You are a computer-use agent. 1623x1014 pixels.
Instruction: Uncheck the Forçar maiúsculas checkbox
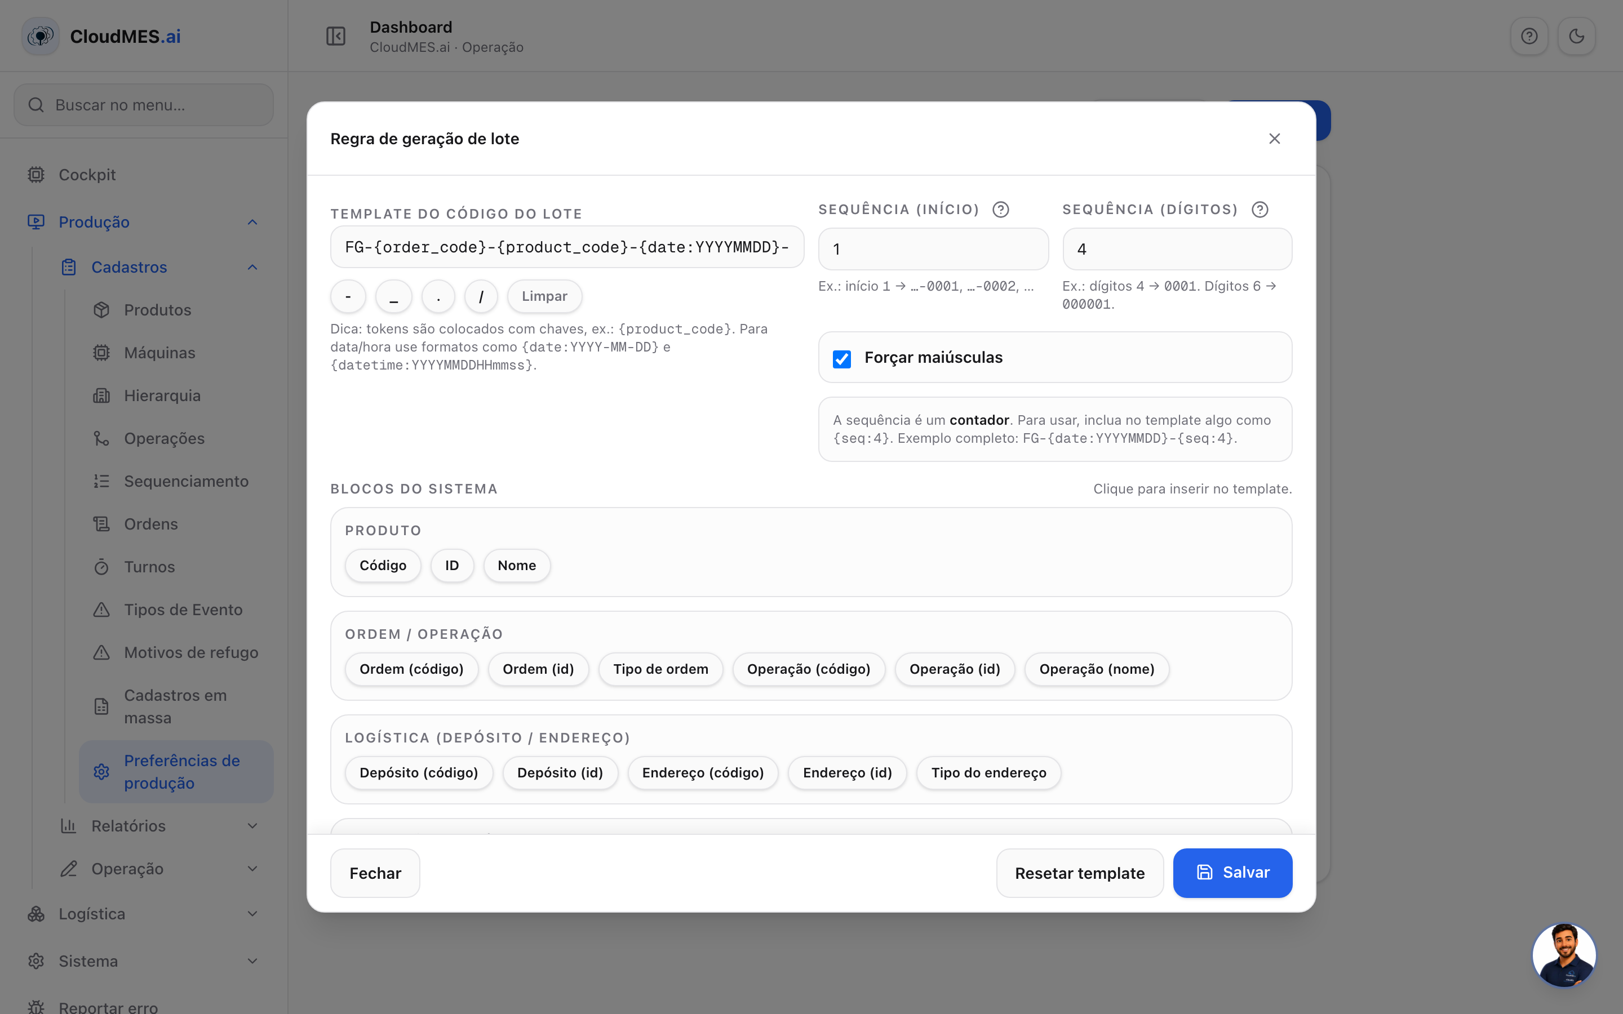(x=842, y=359)
